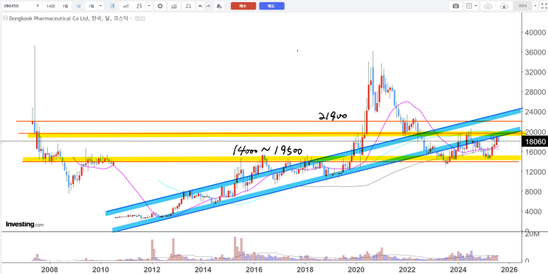
Task: Open chart settings gear icon
Action: click(x=160, y=6)
